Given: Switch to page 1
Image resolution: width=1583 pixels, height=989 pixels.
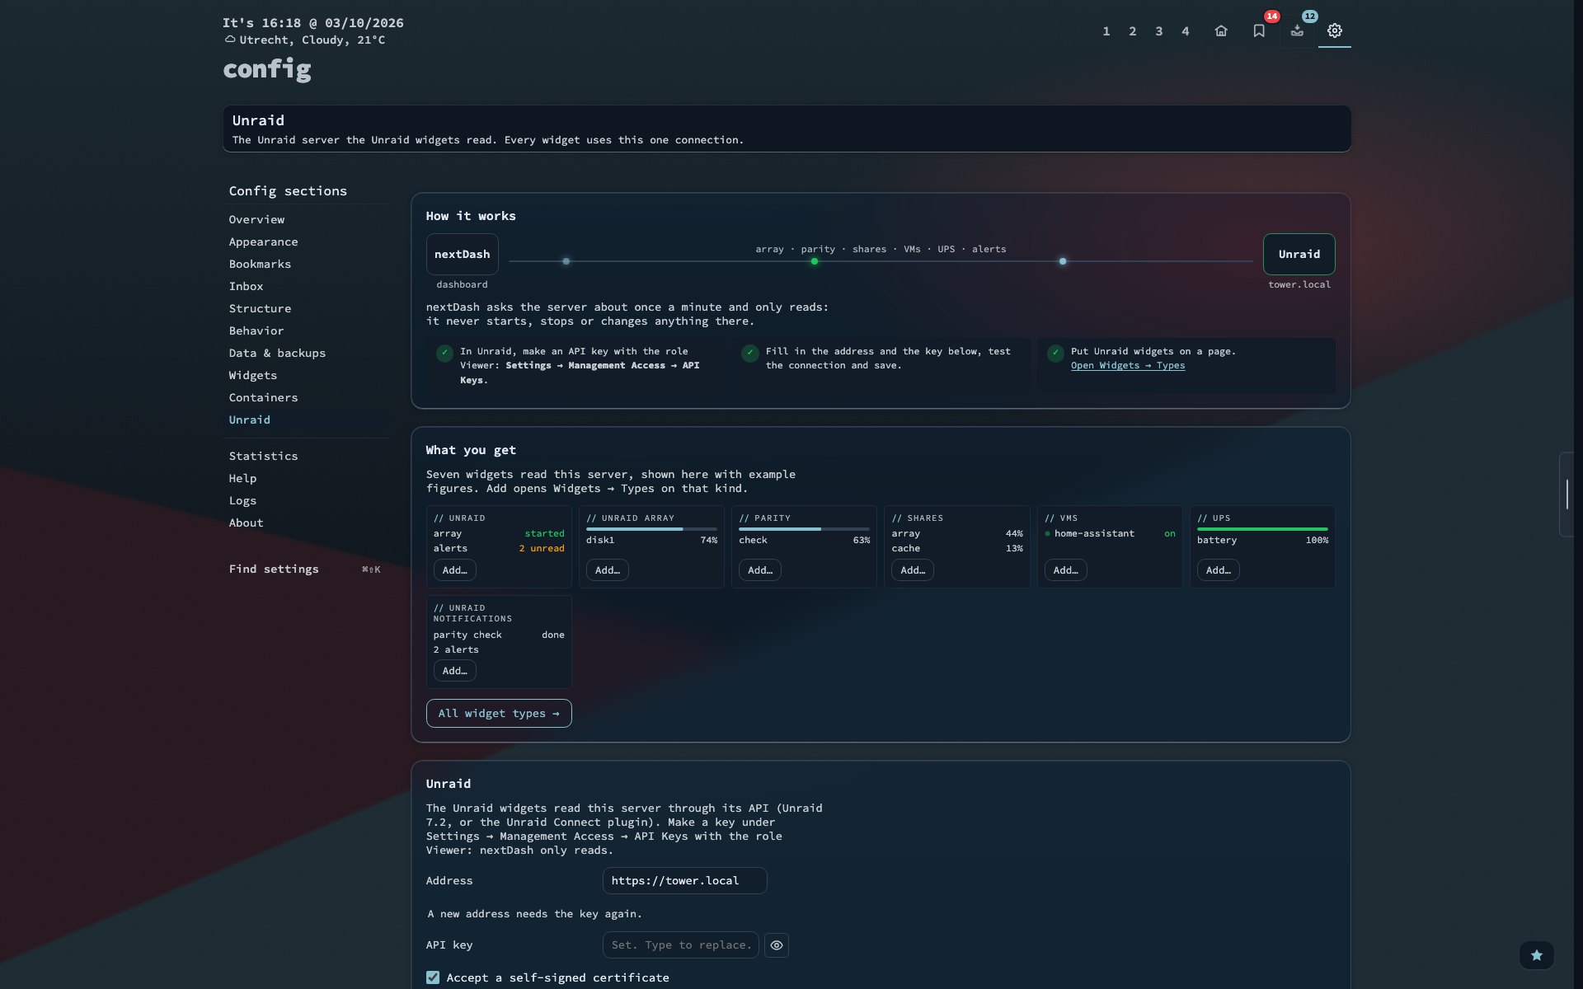Looking at the screenshot, I should pyautogui.click(x=1106, y=31).
